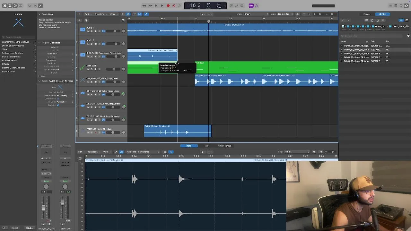
Task: Select the editor File tab
Action: (x=207, y=146)
